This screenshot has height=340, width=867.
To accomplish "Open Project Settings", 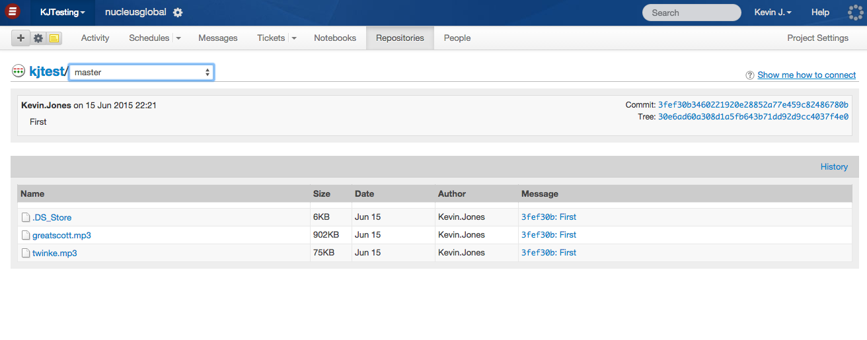I will point(817,38).
